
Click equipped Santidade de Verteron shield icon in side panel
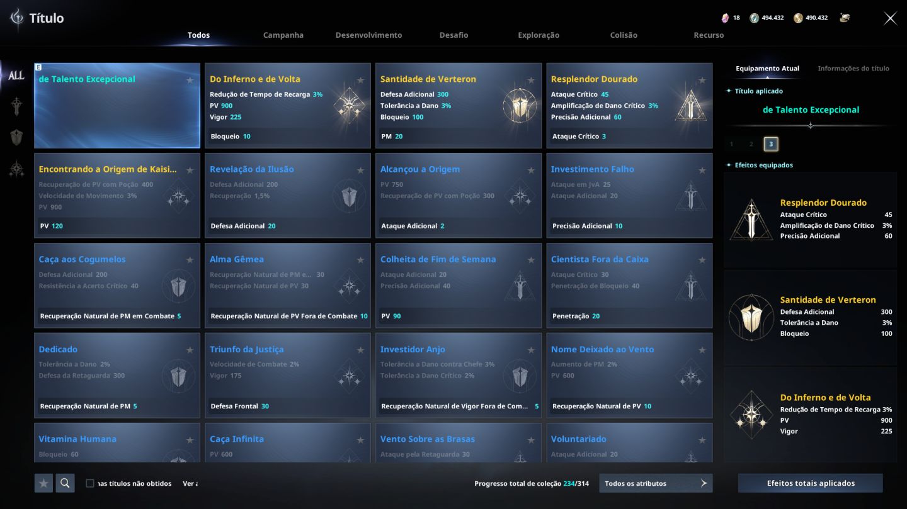point(751,317)
